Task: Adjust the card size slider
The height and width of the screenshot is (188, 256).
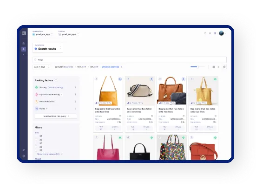Action: point(198,67)
